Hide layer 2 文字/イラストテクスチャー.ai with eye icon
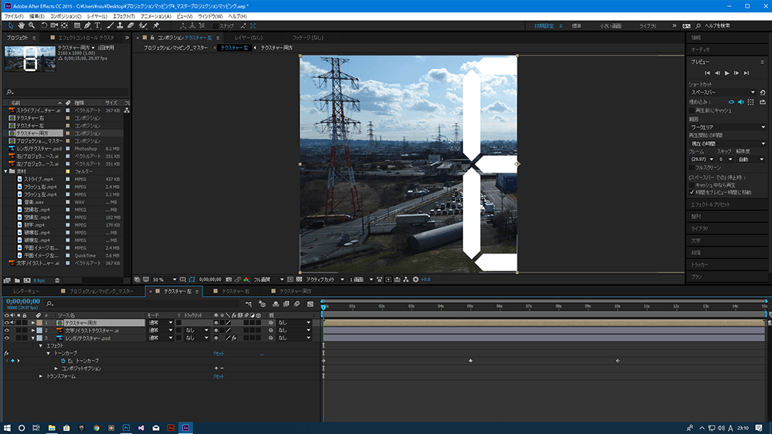 (7, 330)
